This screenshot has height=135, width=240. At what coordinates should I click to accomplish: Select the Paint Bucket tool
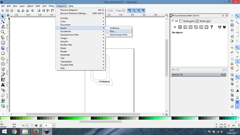coord(3,101)
